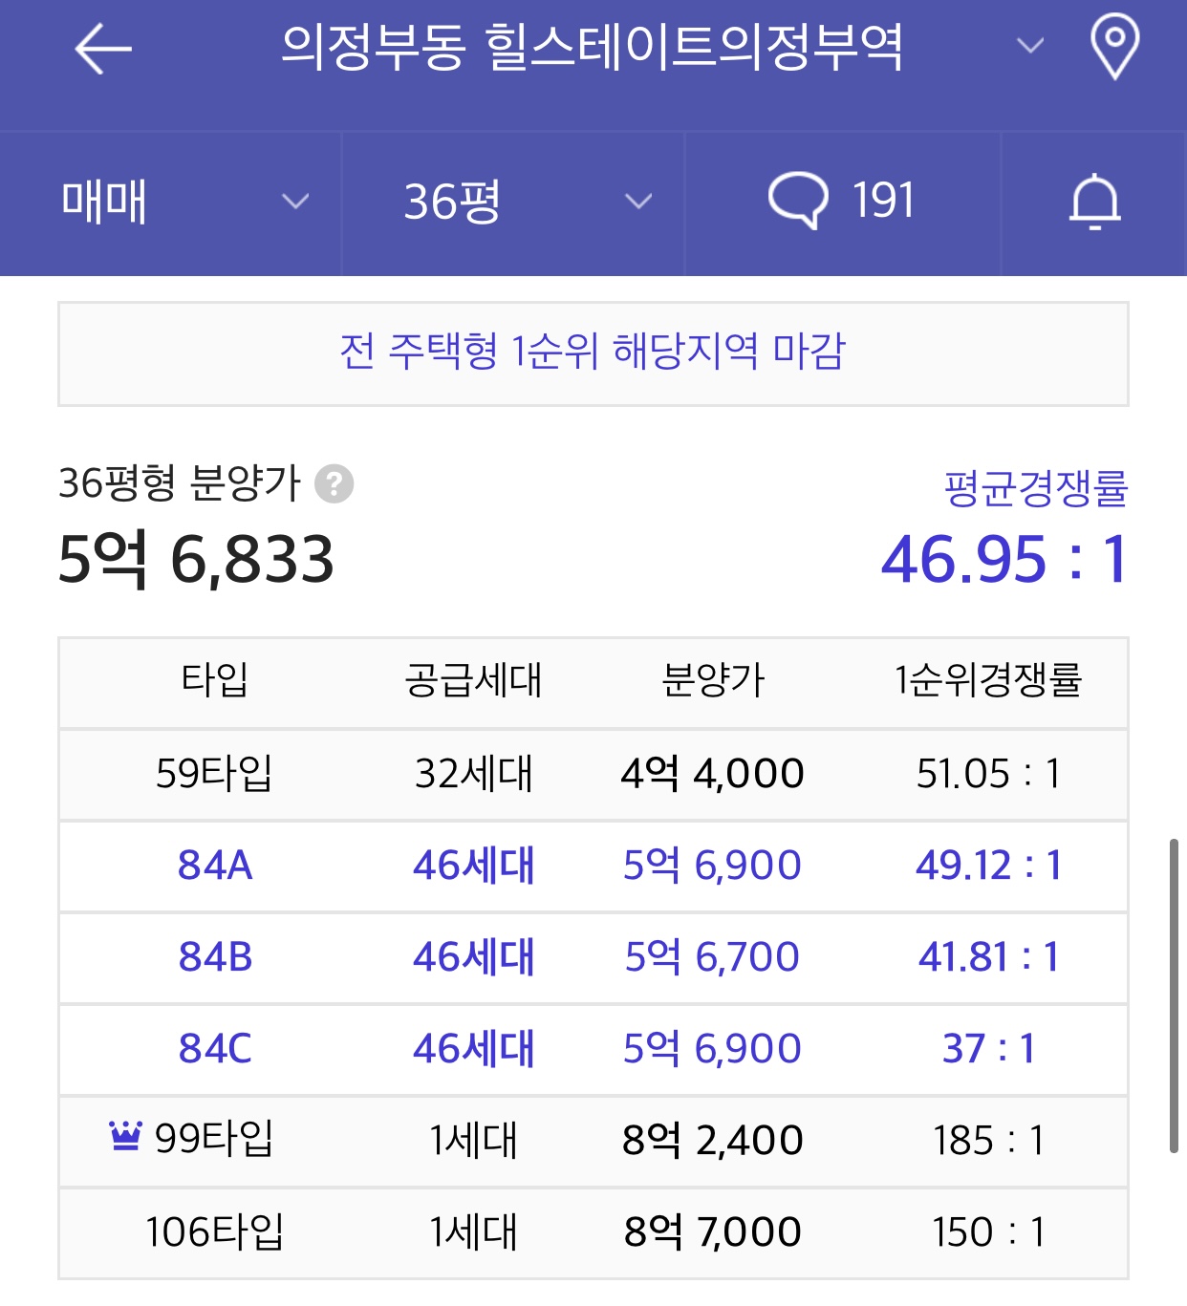Tap 5억 6,900 in the 84A row

713,865
